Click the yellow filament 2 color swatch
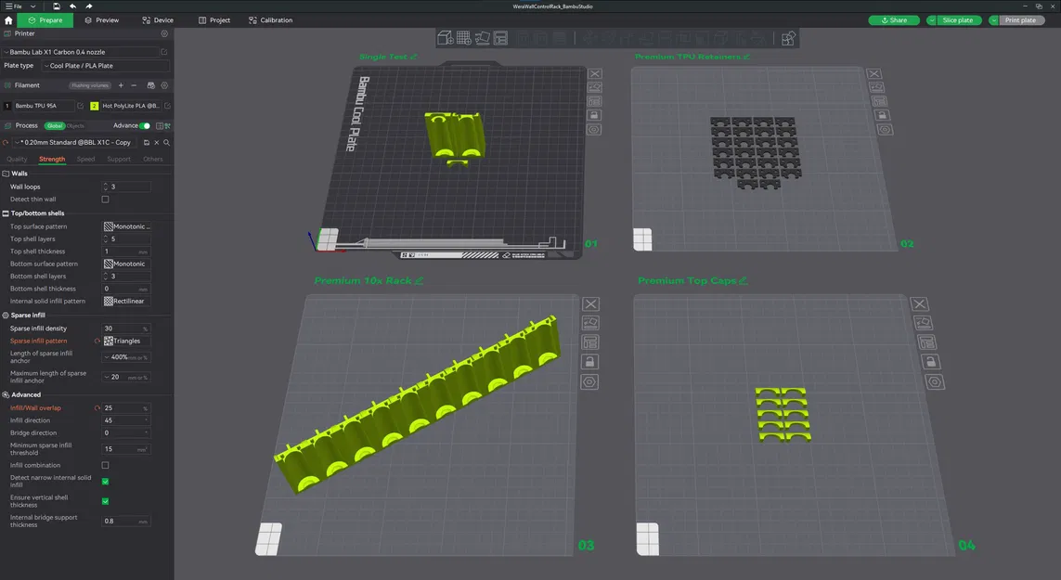1061x580 pixels. pos(94,106)
